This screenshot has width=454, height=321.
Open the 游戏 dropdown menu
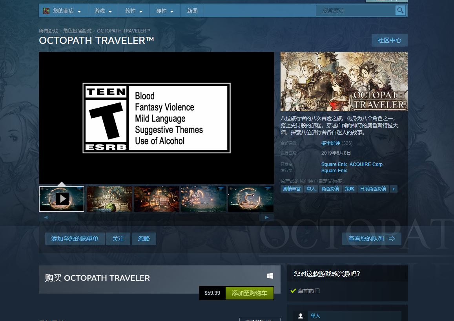pyautogui.click(x=103, y=11)
